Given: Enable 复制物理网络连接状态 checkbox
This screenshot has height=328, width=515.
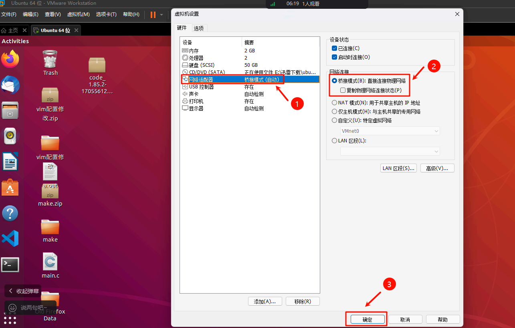Looking at the screenshot, I should tap(343, 90).
